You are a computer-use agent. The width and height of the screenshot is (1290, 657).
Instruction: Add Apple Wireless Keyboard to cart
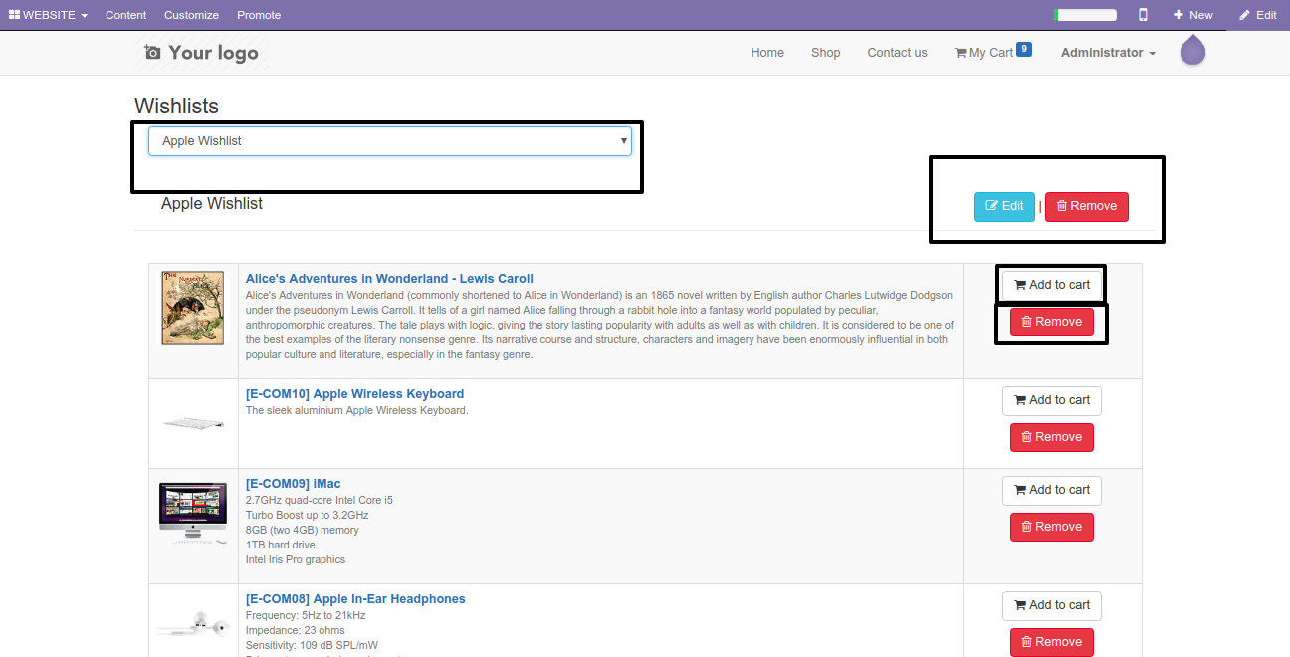pyautogui.click(x=1052, y=400)
